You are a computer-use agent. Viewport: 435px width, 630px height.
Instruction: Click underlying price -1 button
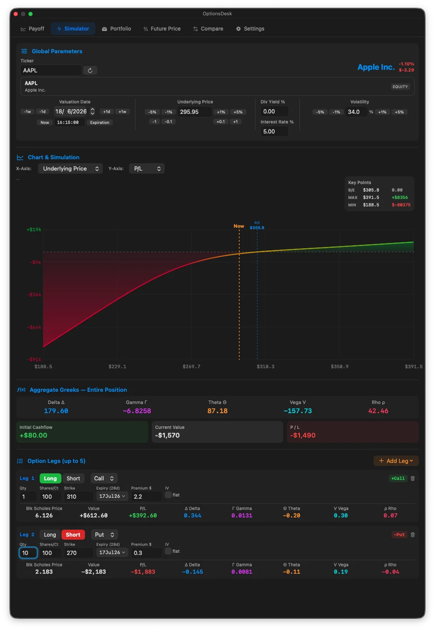point(154,122)
